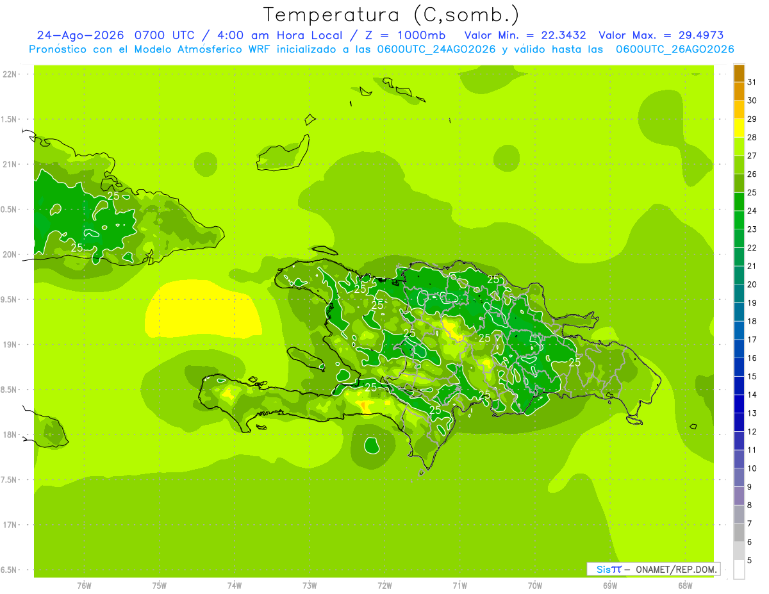Select the "Z = 1000mb" level text
769x594 pixels.
[x=406, y=36]
